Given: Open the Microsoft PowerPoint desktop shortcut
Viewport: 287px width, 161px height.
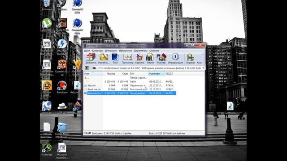Looking at the screenshot, I should [62, 151].
